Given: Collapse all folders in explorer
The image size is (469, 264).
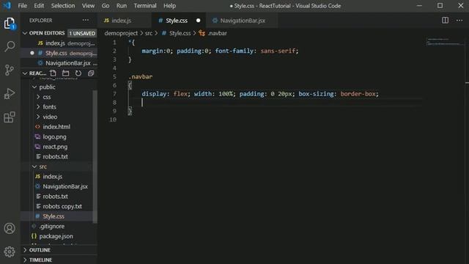Looking at the screenshot, I should tap(91, 73).
